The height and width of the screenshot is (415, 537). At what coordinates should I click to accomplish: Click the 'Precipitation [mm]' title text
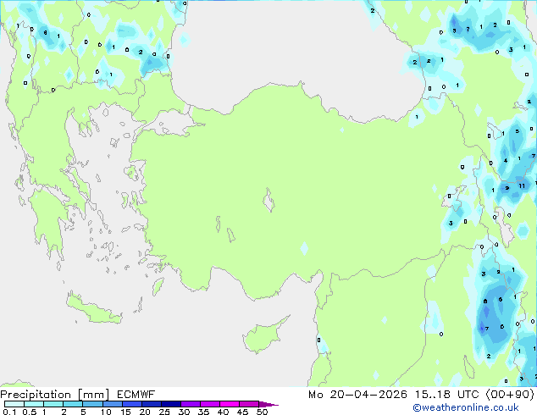[55, 395]
